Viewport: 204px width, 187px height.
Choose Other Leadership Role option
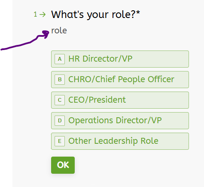pyautogui.click(x=120, y=141)
